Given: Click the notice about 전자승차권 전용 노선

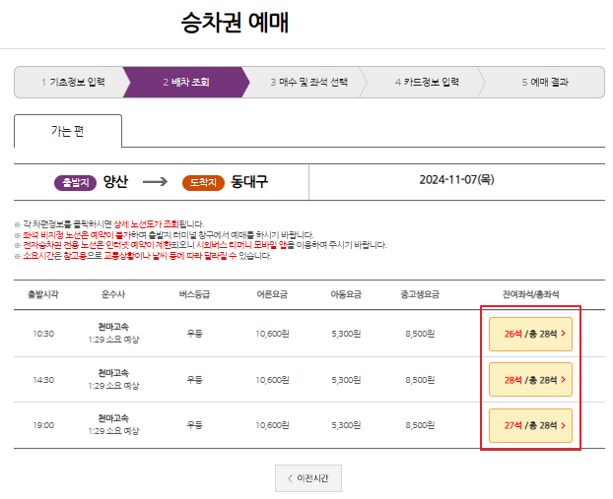Looking at the screenshot, I should (x=200, y=245).
